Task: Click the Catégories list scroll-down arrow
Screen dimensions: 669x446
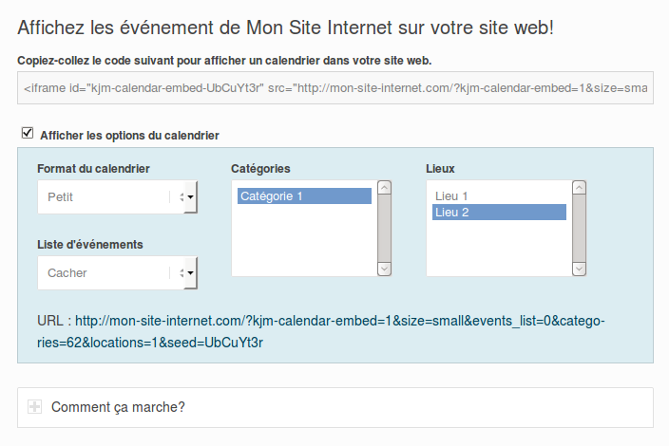Action: (385, 269)
